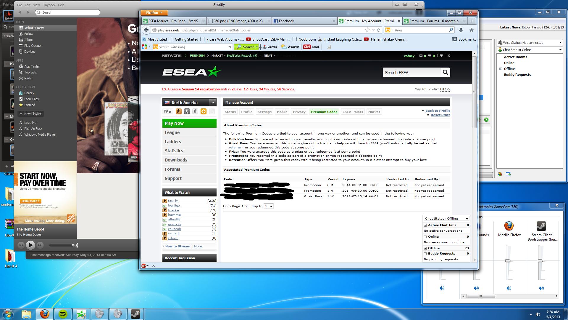
Task: Go to Firefox home page icon
Action: click(472, 30)
